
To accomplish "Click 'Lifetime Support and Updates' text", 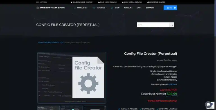I will [164, 74].
